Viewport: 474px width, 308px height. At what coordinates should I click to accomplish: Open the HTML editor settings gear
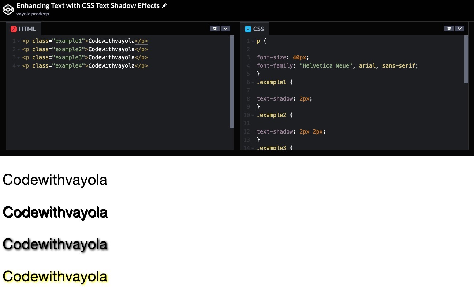215,29
